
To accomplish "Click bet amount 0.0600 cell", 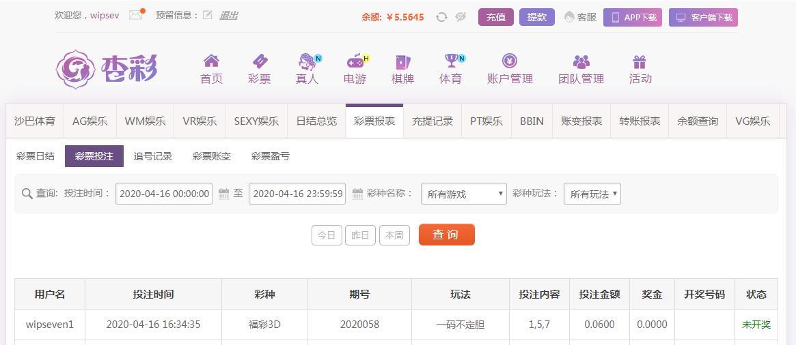I will (599, 325).
